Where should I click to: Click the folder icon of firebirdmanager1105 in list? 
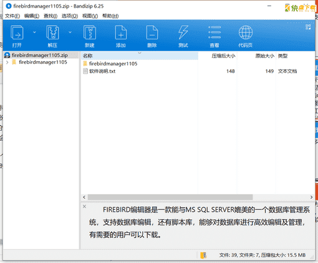pos(85,64)
